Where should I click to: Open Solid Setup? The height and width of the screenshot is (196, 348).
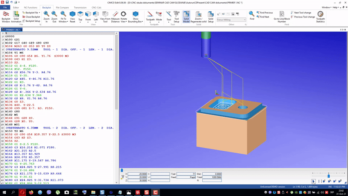tap(211, 17)
